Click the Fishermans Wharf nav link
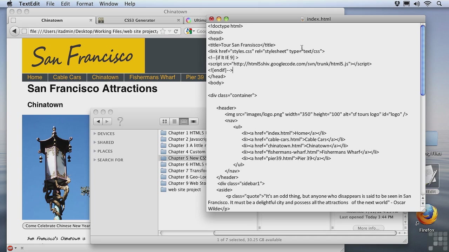Viewport: 449px width, 252px height. click(152, 77)
